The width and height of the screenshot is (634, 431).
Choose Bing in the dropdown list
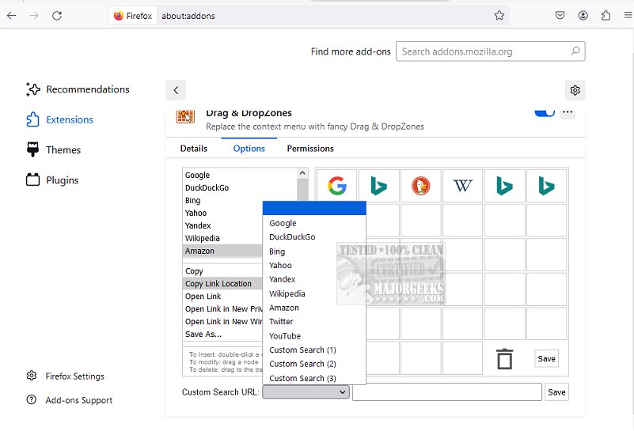tap(314, 251)
